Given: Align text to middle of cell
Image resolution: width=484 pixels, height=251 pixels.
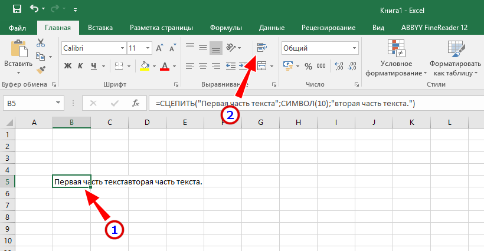Looking at the screenshot, I should point(203,47).
